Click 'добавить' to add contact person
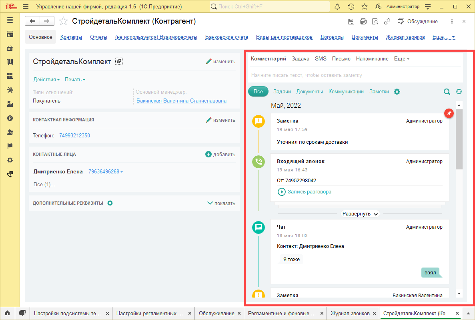This screenshot has height=320, width=475. [220, 154]
